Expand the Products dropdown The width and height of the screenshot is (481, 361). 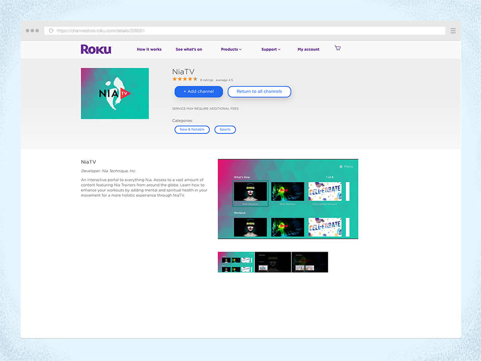(x=231, y=49)
